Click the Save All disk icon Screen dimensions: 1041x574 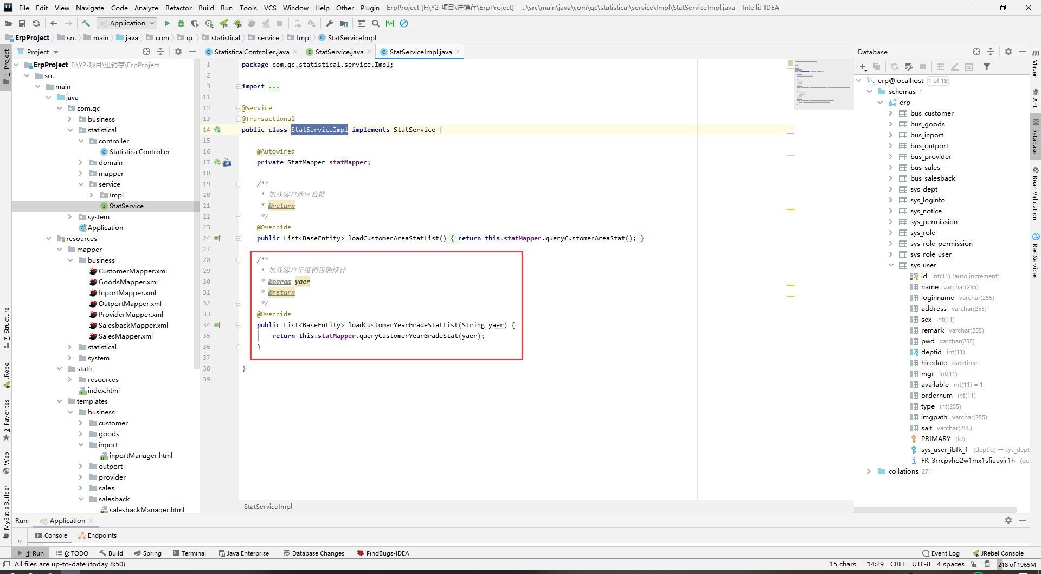22,23
